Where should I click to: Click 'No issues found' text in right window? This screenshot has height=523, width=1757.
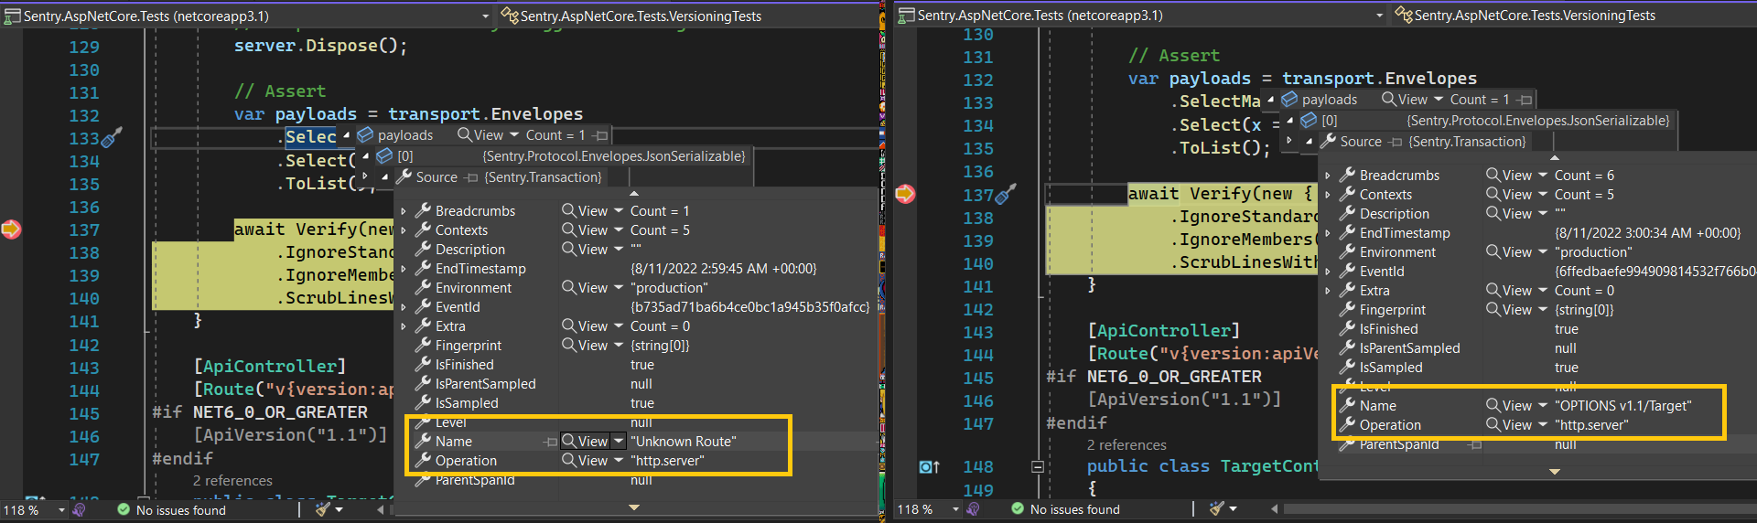[1075, 509]
